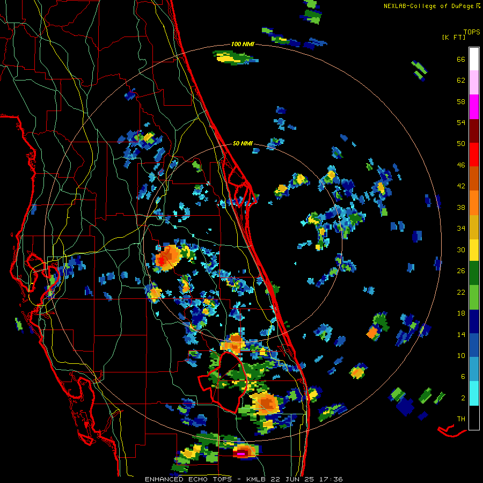Click the KMLB radar site identifier
483x483 pixels.
(x=257, y=479)
